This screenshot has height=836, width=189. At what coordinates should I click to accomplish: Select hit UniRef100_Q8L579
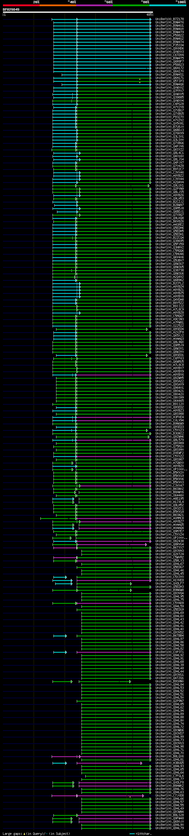tap(170, 440)
